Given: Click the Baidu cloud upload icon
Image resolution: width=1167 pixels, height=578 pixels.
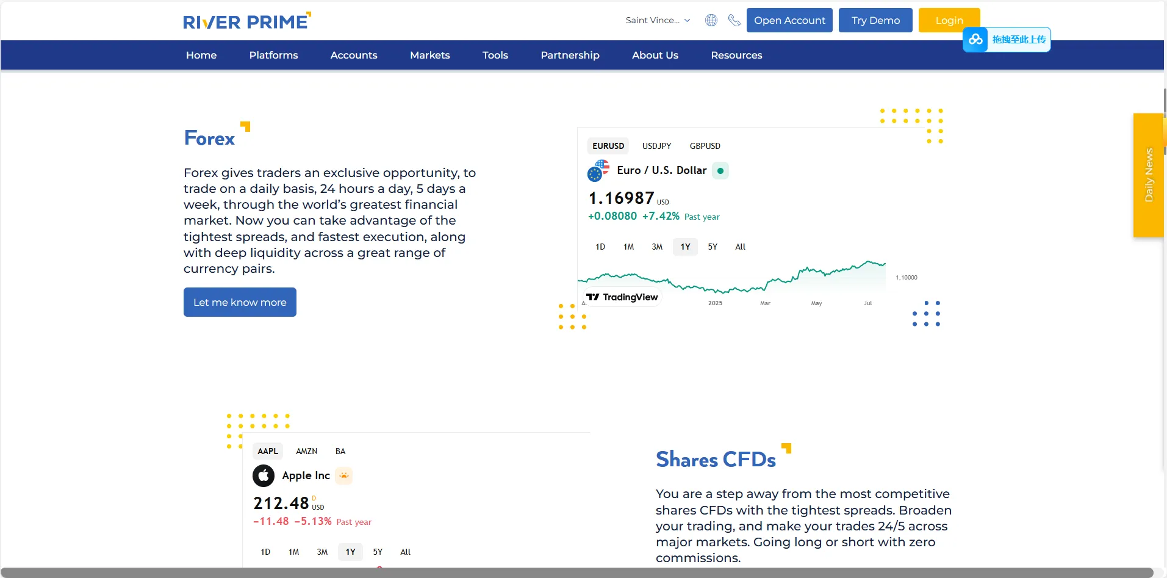Looking at the screenshot, I should (975, 40).
